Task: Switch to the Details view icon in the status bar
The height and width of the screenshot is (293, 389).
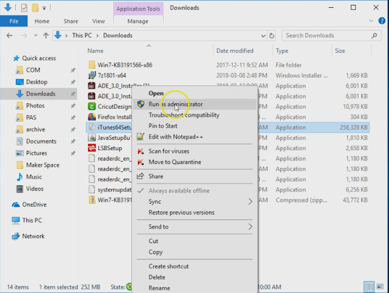Action: (369, 287)
